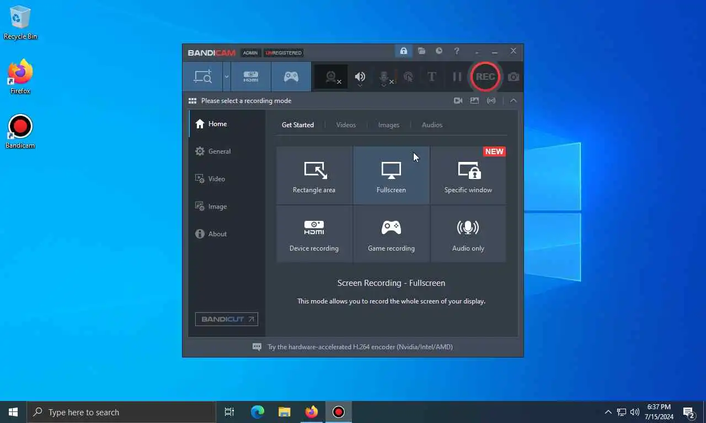
Task: Toggle the speaker sound icon
Action: (360, 76)
